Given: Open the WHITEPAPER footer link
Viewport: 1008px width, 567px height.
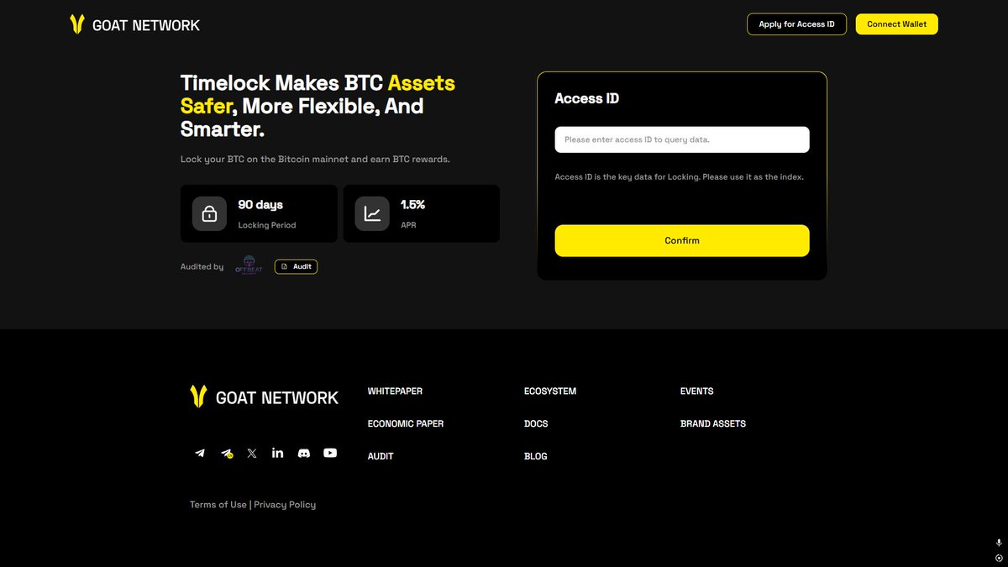Looking at the screenshot, I should [x=395, y=391].
